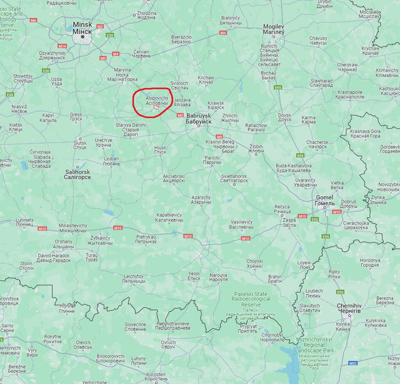
Task: Click the Asipovichy label inside red circle
Action: point(157,101)
